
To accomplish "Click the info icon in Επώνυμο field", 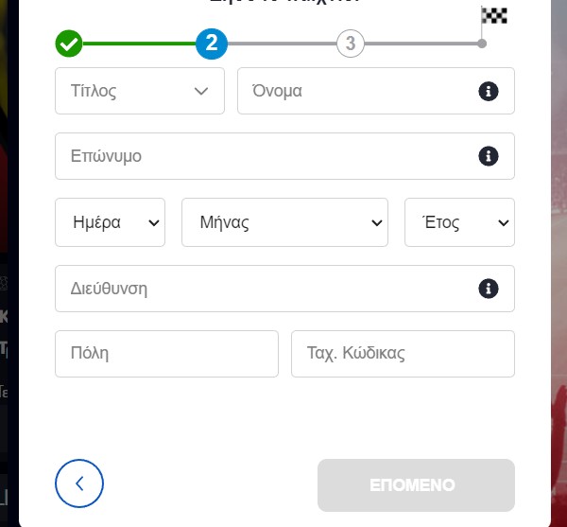I will click(x=489, y=156).
